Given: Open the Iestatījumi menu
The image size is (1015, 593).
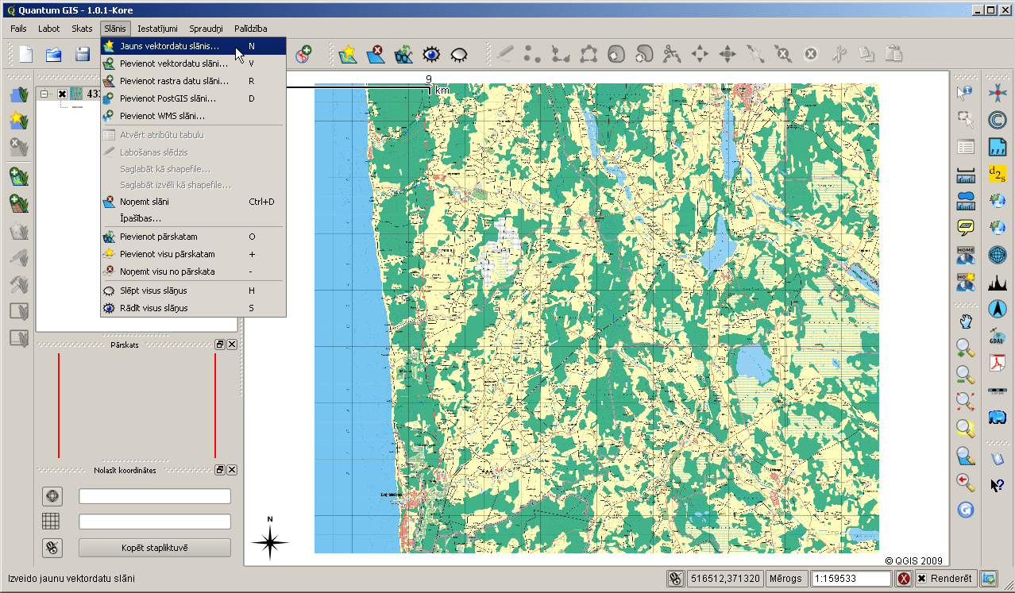Looking at the screenshot, I should [x=157, y=29].
